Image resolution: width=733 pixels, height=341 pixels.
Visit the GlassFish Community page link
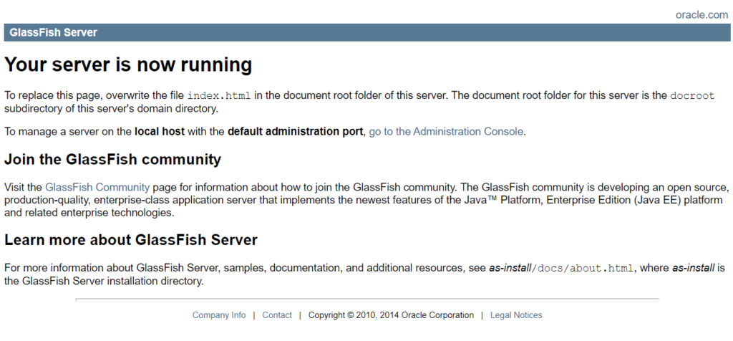pyautogui.click(x=97, y=188)
